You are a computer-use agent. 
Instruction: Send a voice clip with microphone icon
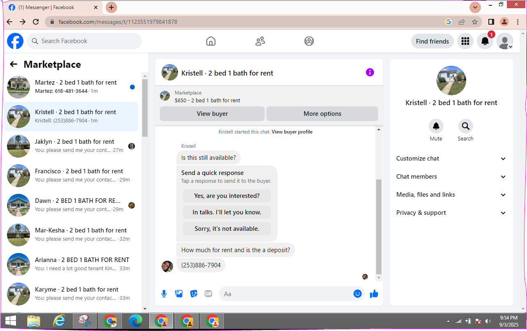164,294
